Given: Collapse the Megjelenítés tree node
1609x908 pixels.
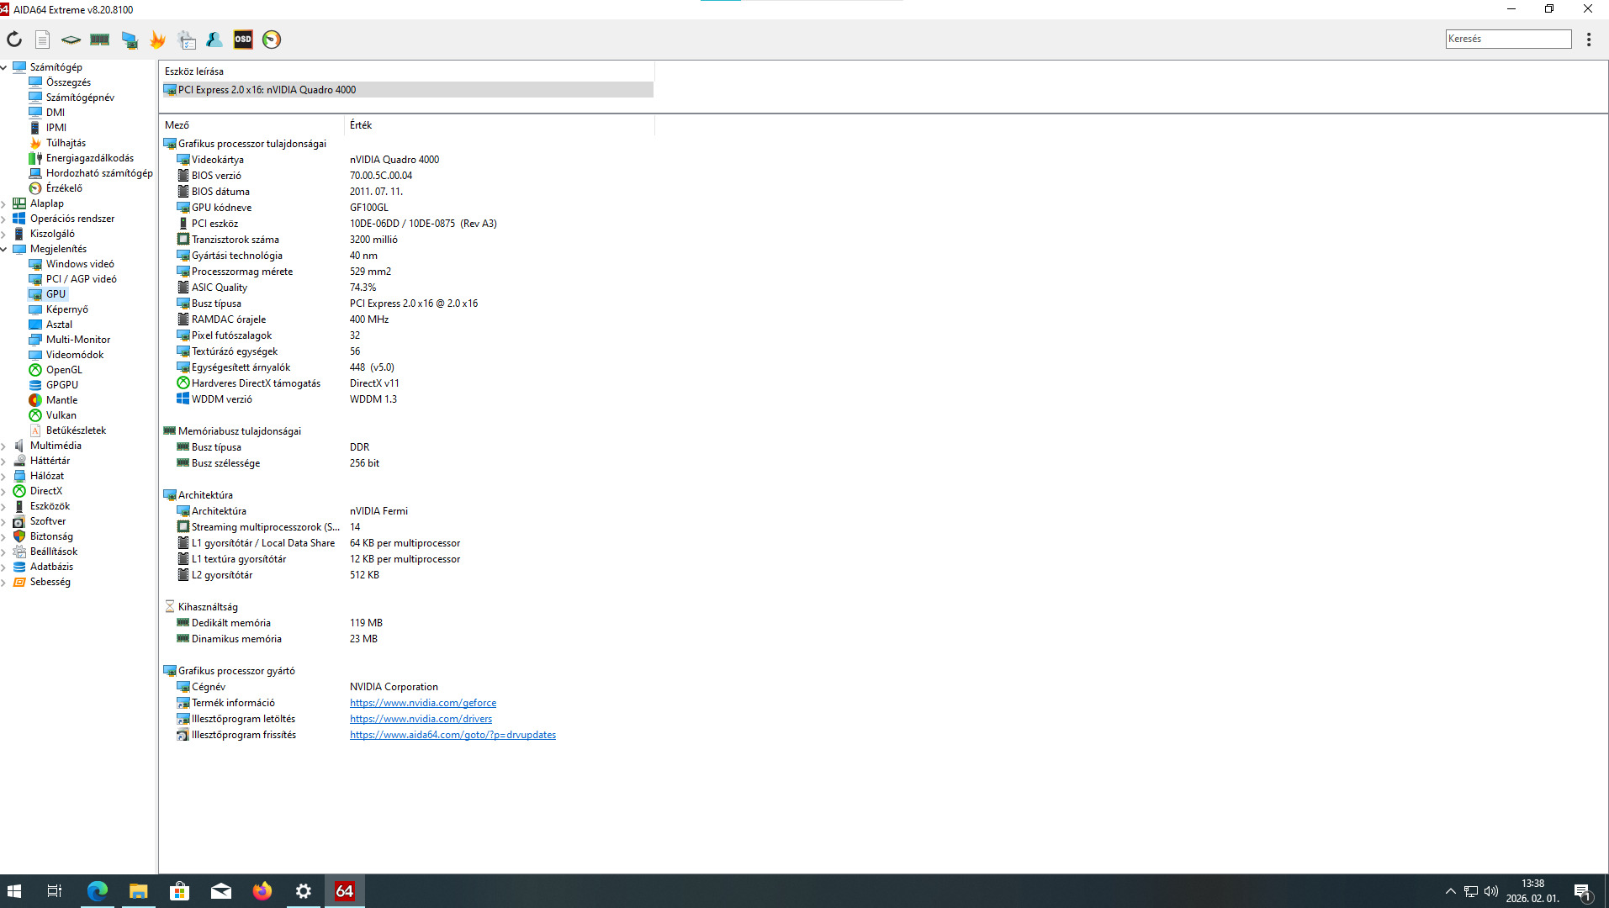Looking at the screenshot, I should (x=4, y=249).
